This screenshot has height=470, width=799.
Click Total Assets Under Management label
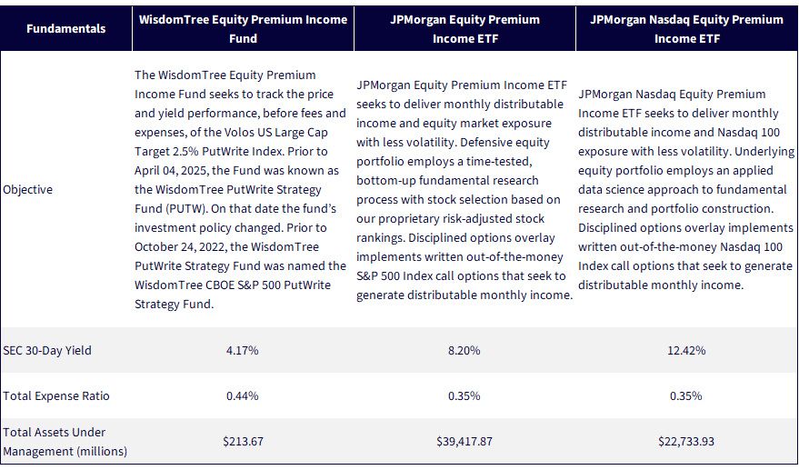65,442
